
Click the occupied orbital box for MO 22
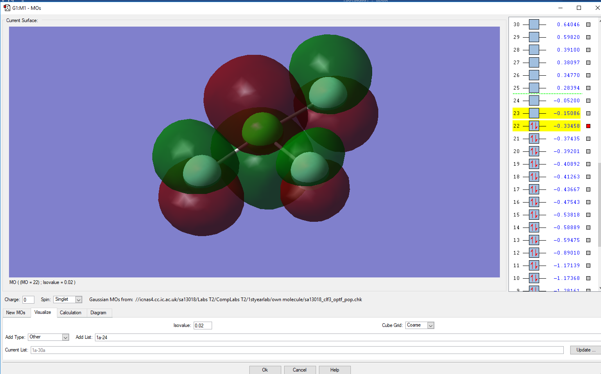coord(534,126)
